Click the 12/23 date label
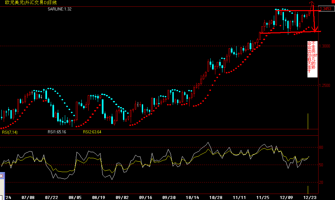The width and height of the screenshot is (335, 200). 310,197
